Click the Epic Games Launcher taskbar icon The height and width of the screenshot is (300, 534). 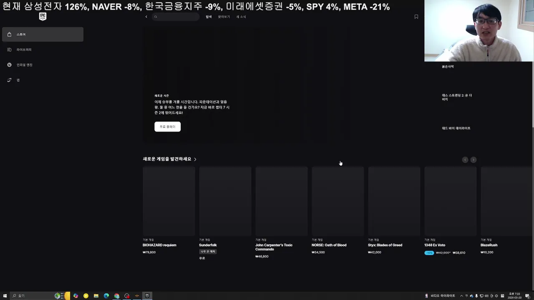point(147,296)
